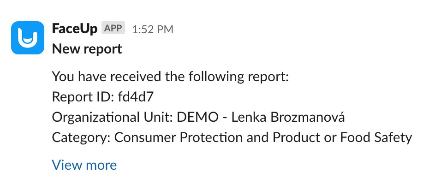
Task: Click the smiling U logo in avatar
Action: 28,38
